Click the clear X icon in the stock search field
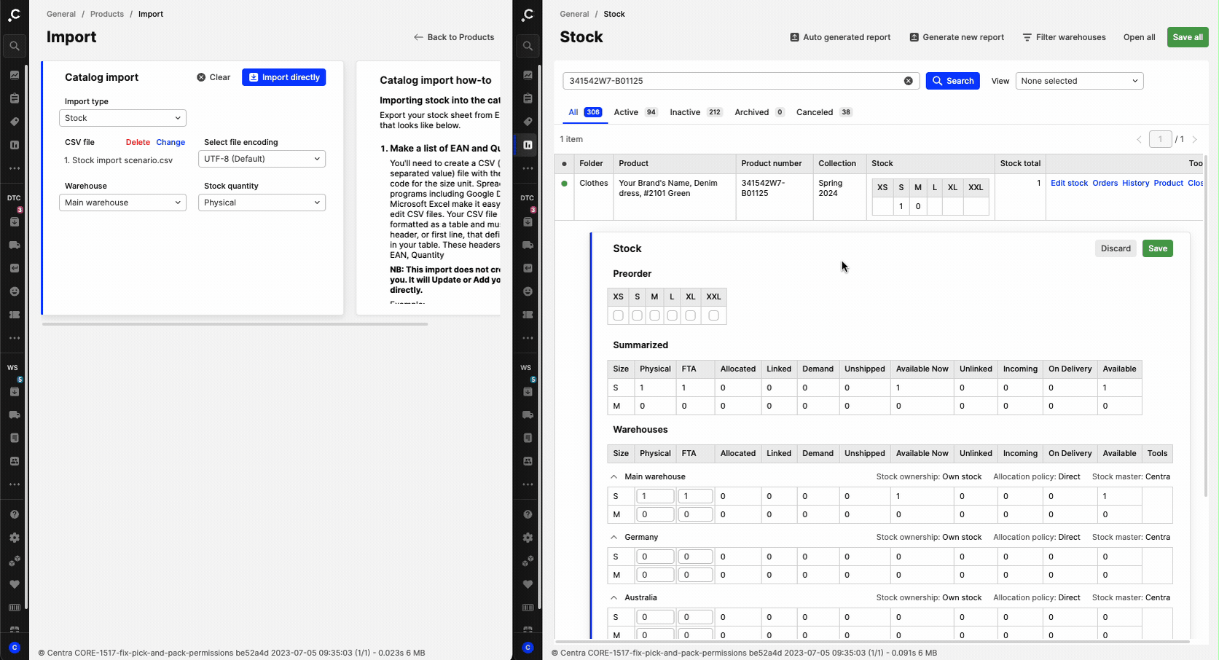This screenshot has width=1219, height=660. pos(908,81)
